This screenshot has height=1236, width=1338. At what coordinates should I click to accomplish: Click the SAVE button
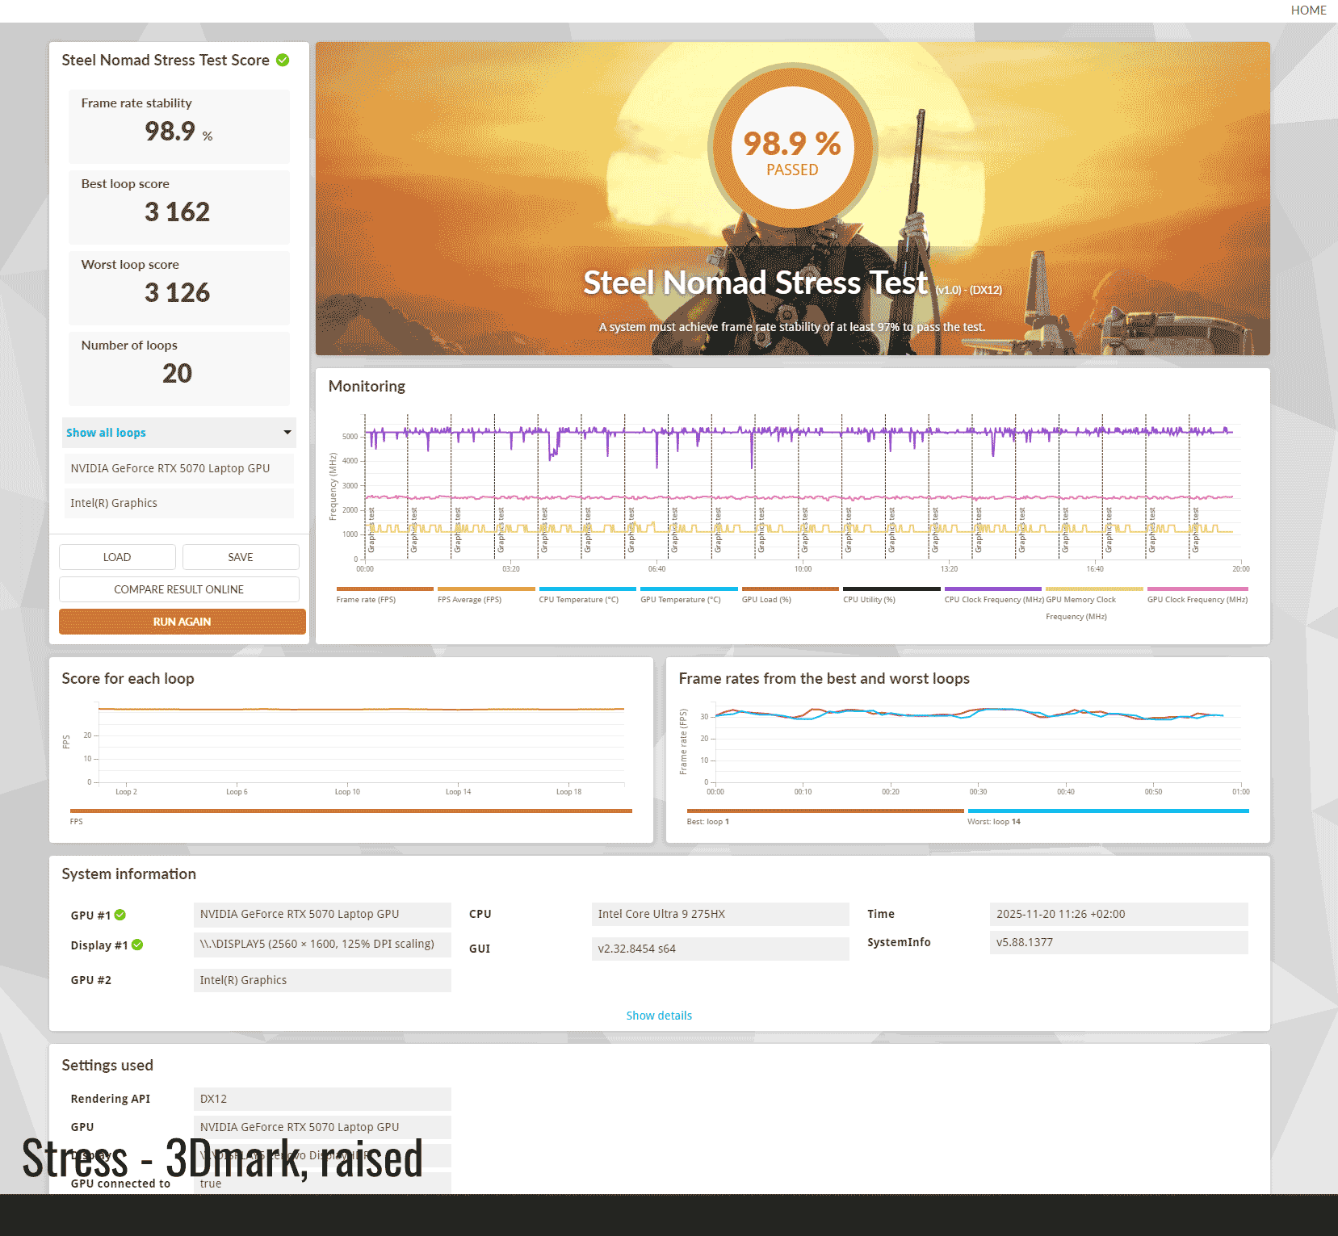241,557
